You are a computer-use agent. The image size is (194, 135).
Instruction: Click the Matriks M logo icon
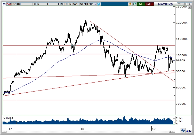point(4,4)
